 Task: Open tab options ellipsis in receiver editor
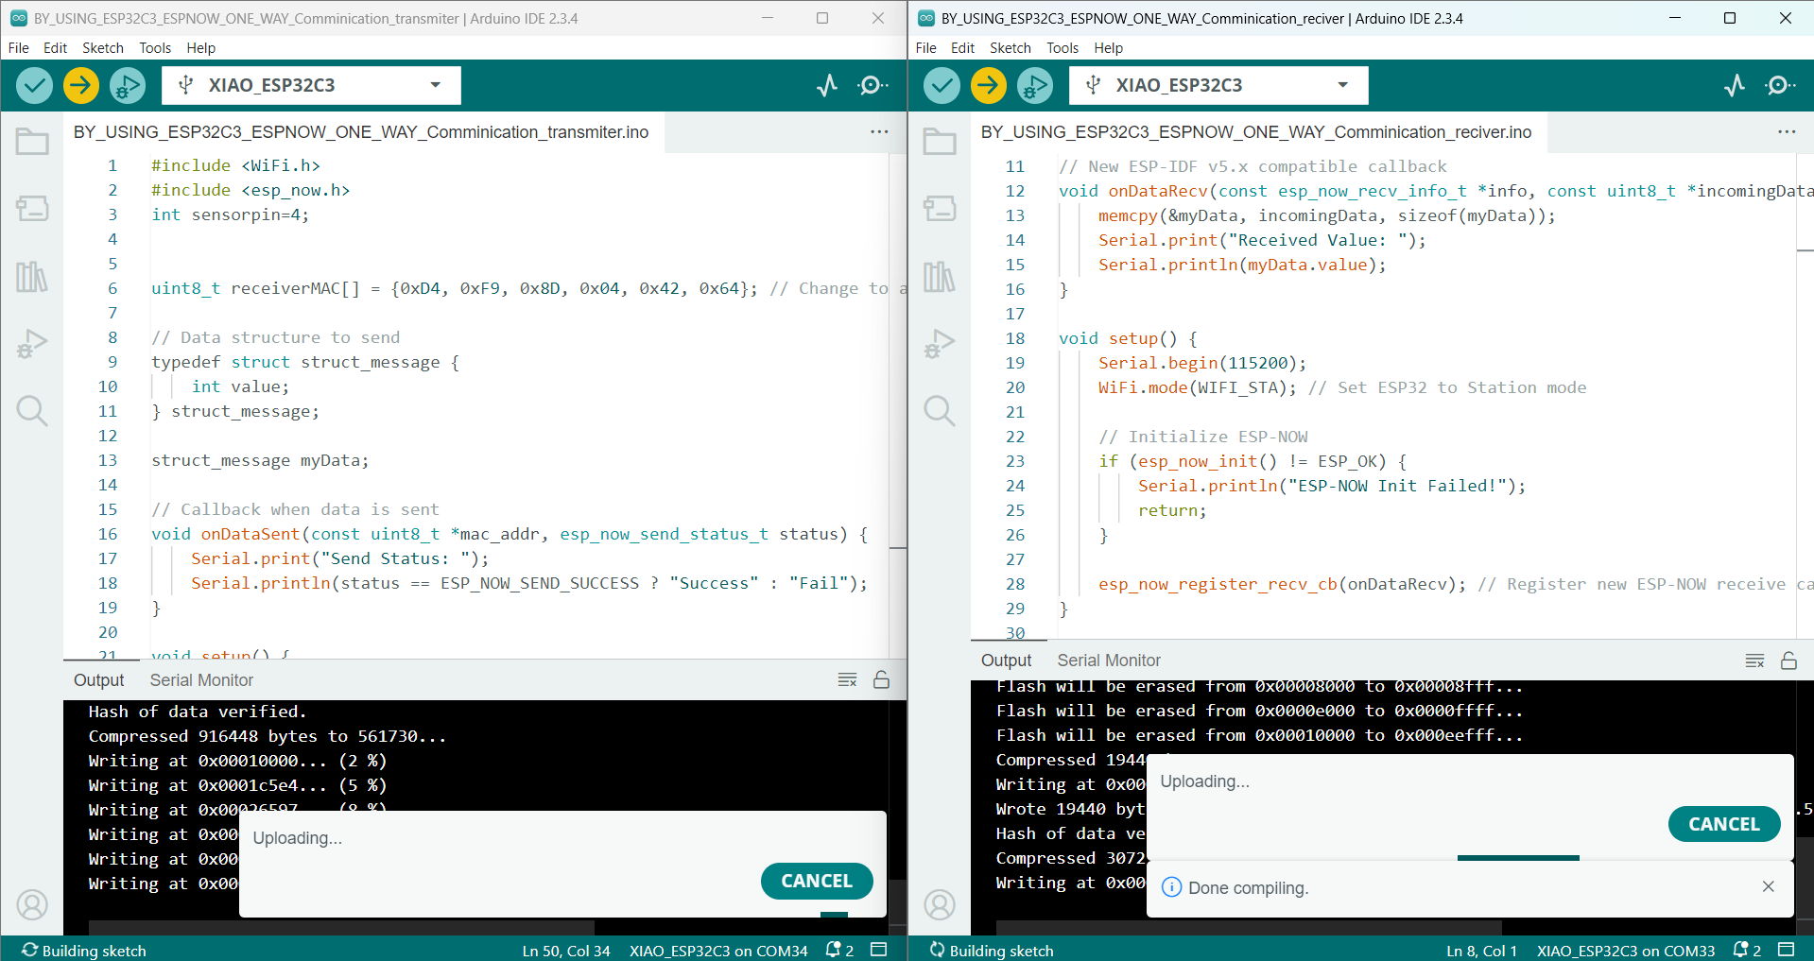click(1787, 132)
